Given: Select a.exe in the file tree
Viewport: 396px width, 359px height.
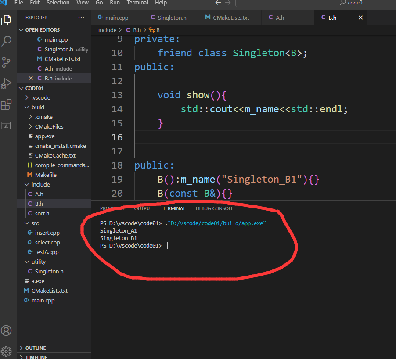Looking at the screenshot, I should [x=54, y=281].
